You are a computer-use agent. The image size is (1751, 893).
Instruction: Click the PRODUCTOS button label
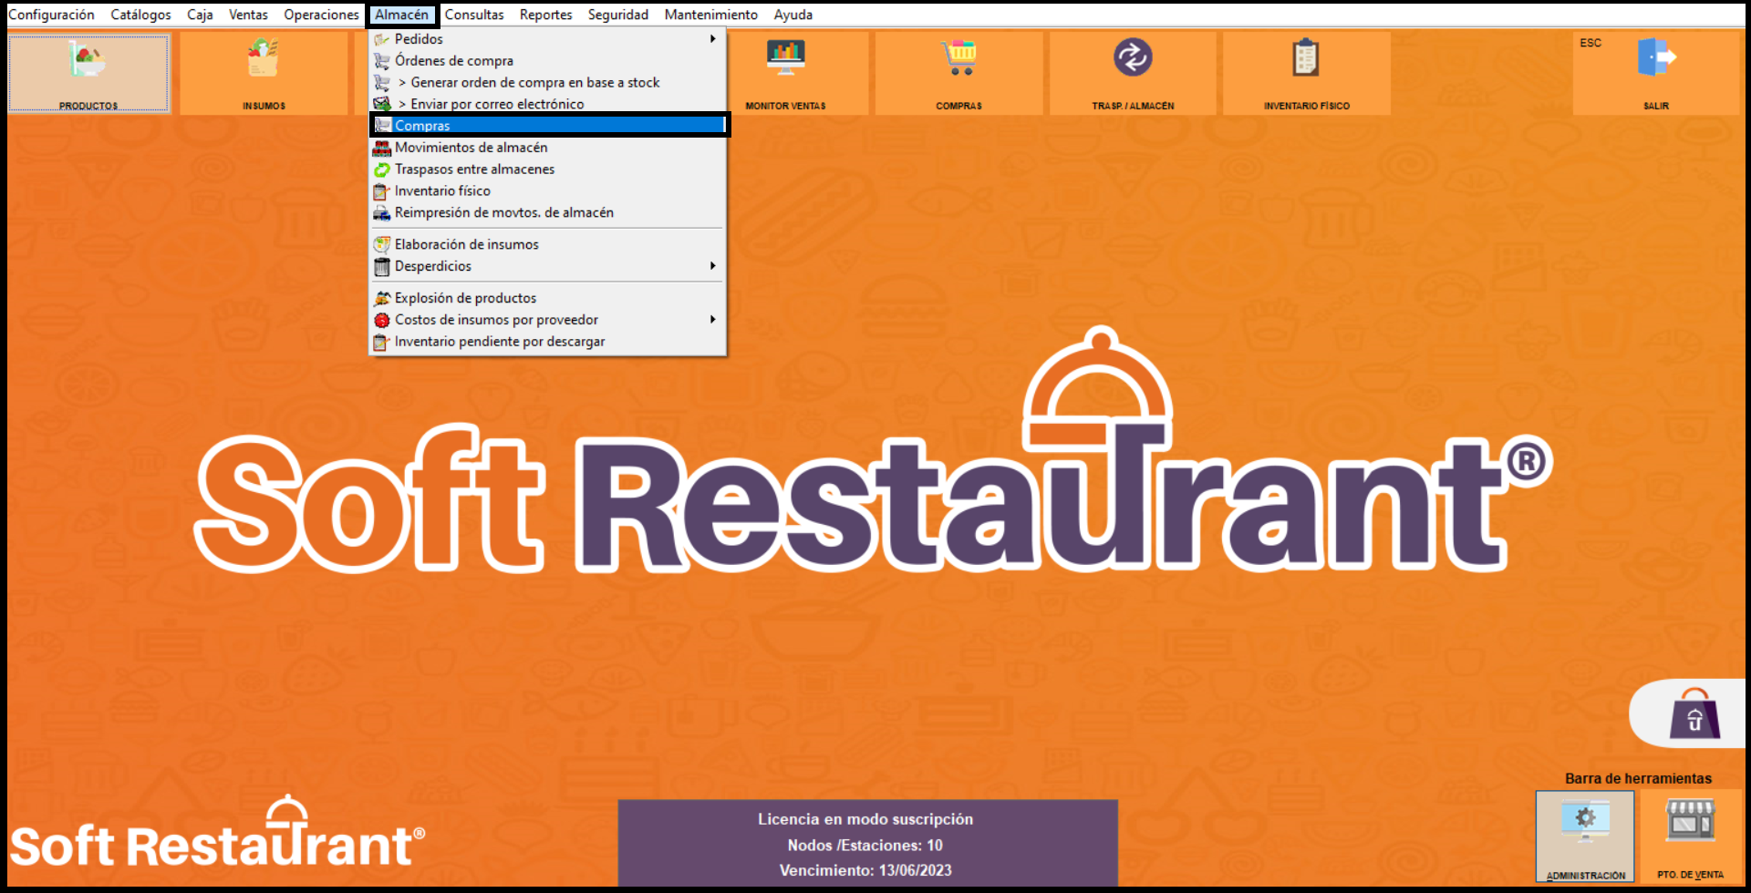tap(88, 106)
